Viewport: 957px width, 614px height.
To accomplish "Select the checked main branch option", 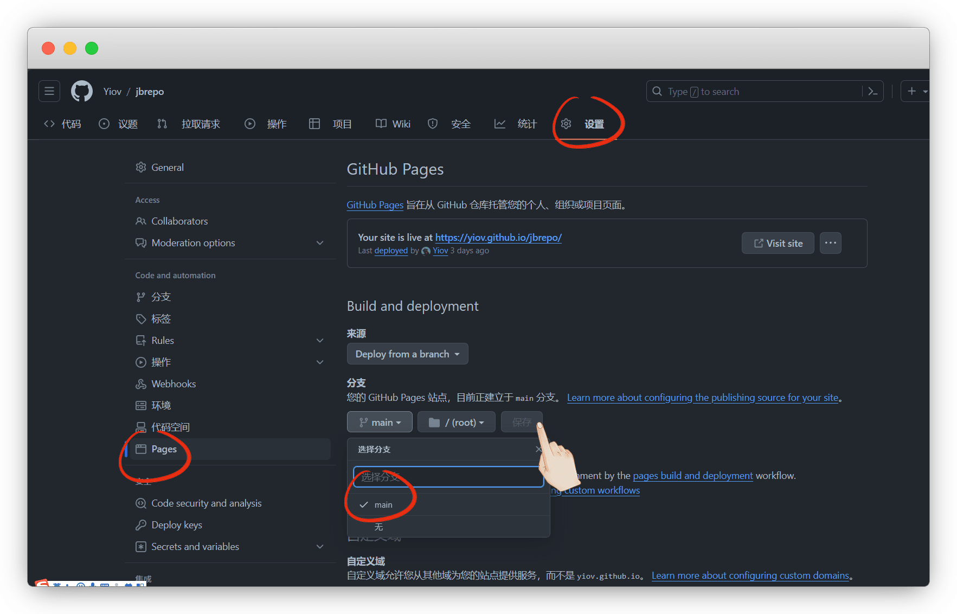I will tap(383, 505).
